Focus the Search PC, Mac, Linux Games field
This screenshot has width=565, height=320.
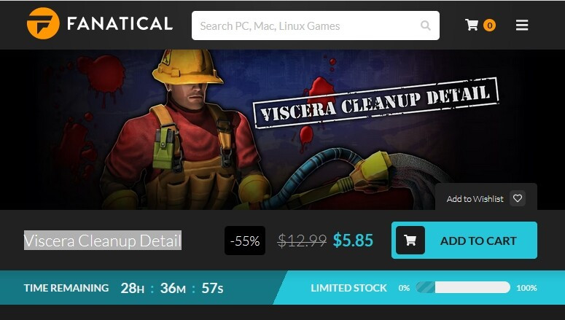(315, 26)
